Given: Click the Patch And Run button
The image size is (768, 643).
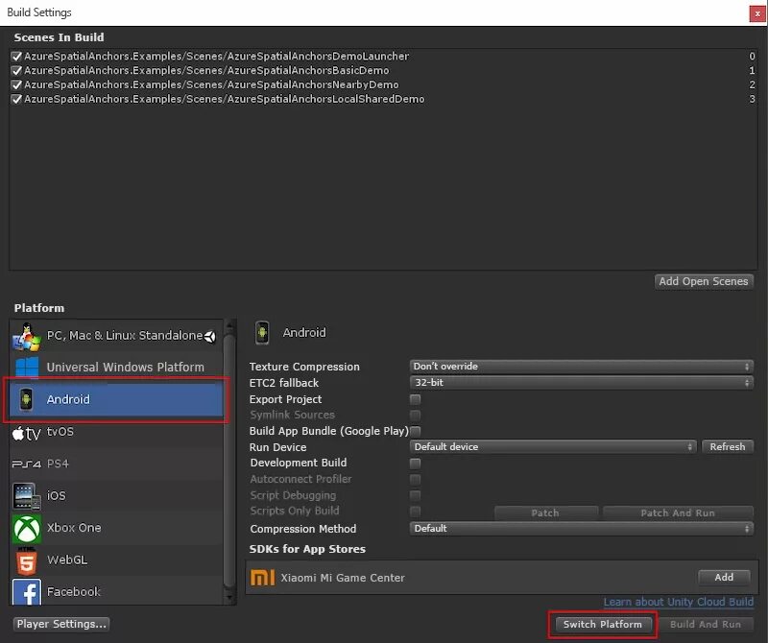Looking at the screenshot, I should coord(678,512).
